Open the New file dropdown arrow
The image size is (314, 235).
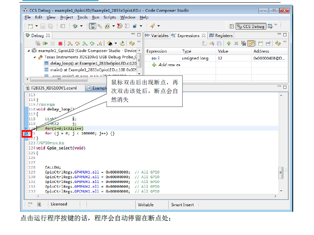(37, 26)
